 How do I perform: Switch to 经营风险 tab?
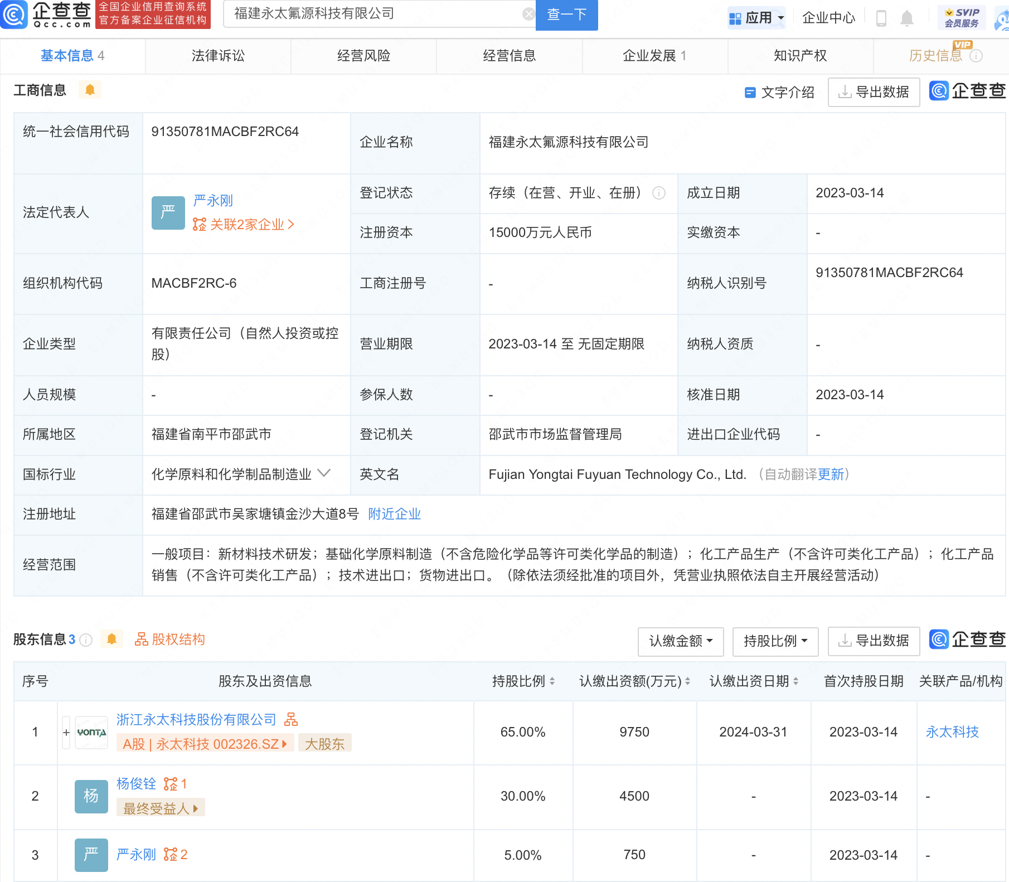coord(363,56)
